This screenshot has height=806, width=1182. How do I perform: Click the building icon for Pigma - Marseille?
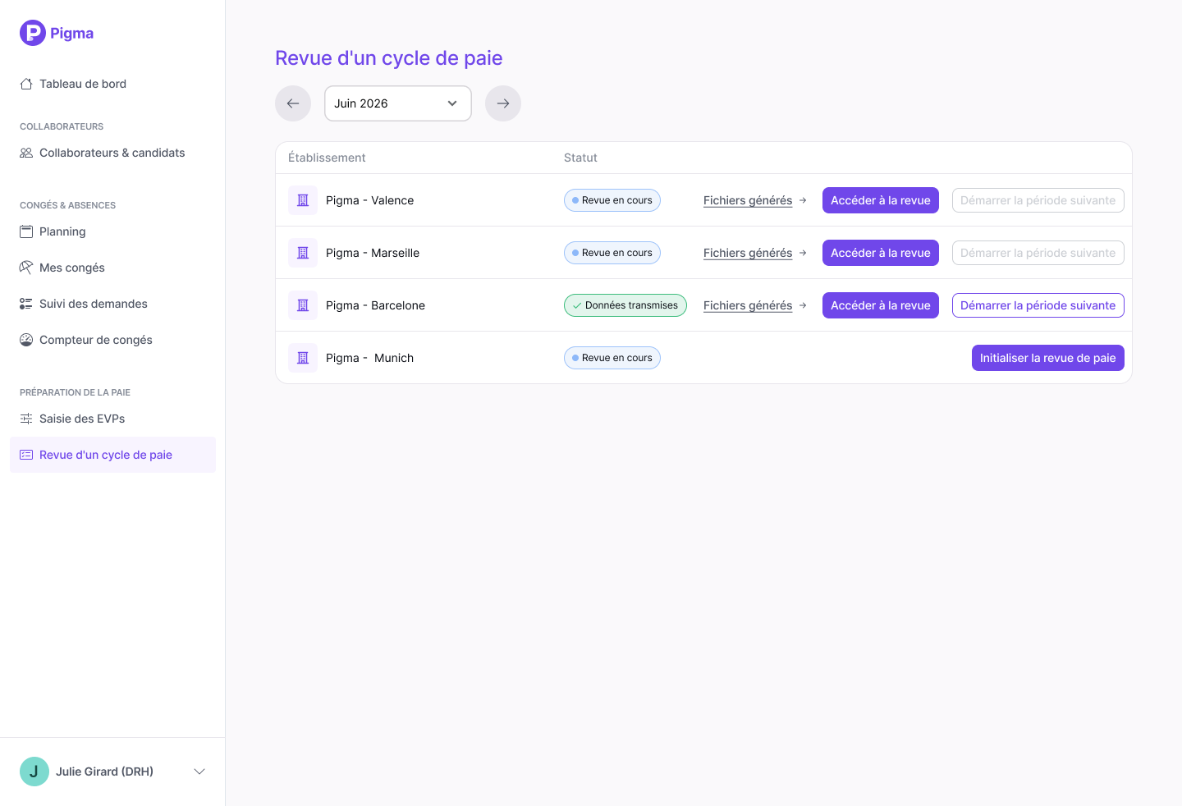point(303,253)
